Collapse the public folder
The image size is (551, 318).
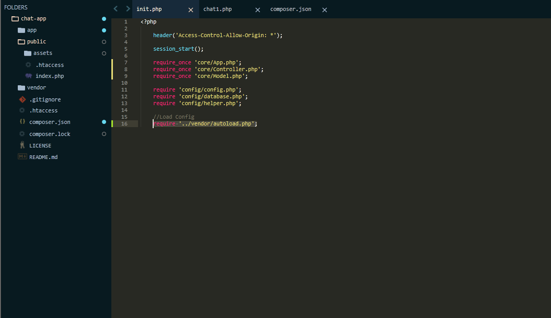point(20,41)
